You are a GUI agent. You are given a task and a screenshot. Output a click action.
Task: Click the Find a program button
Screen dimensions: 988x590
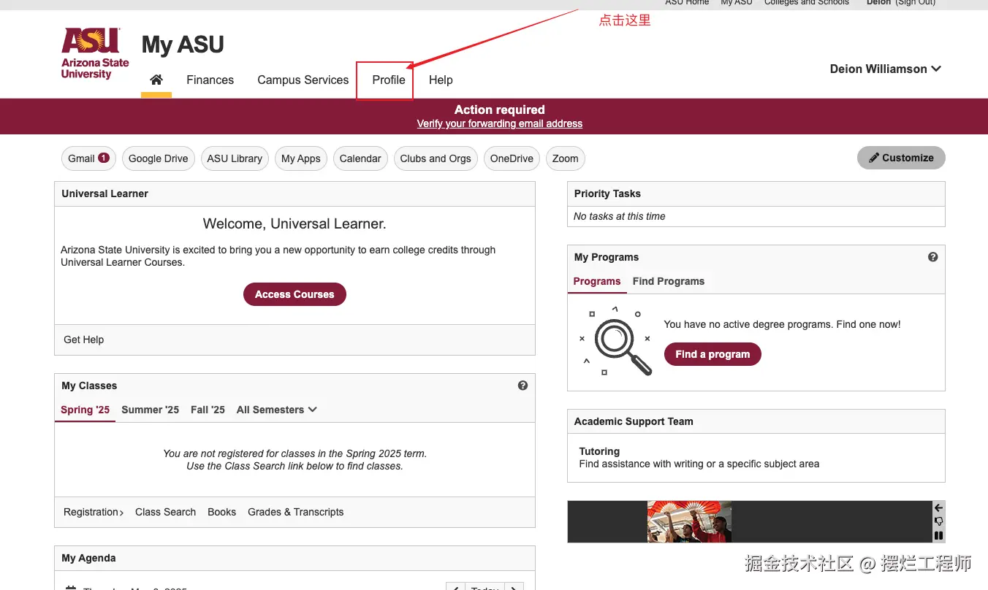pyautogui.click(x=712, y=354)
